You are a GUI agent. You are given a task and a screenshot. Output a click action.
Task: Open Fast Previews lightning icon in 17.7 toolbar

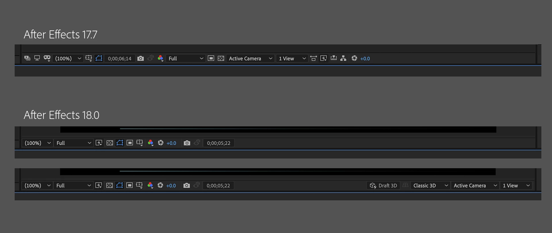tap(323, 58)
